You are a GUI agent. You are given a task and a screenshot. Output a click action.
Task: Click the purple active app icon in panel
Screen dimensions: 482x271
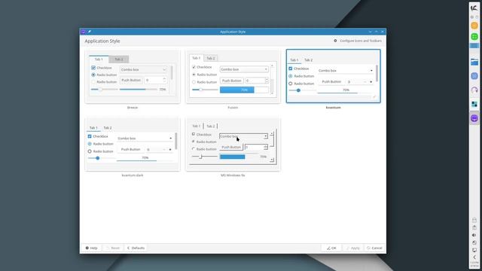pos(474,118)
